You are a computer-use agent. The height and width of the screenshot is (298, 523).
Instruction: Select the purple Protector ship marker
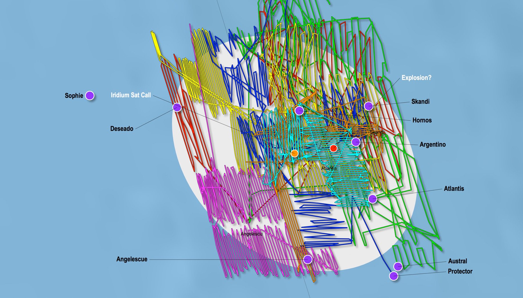394,276
